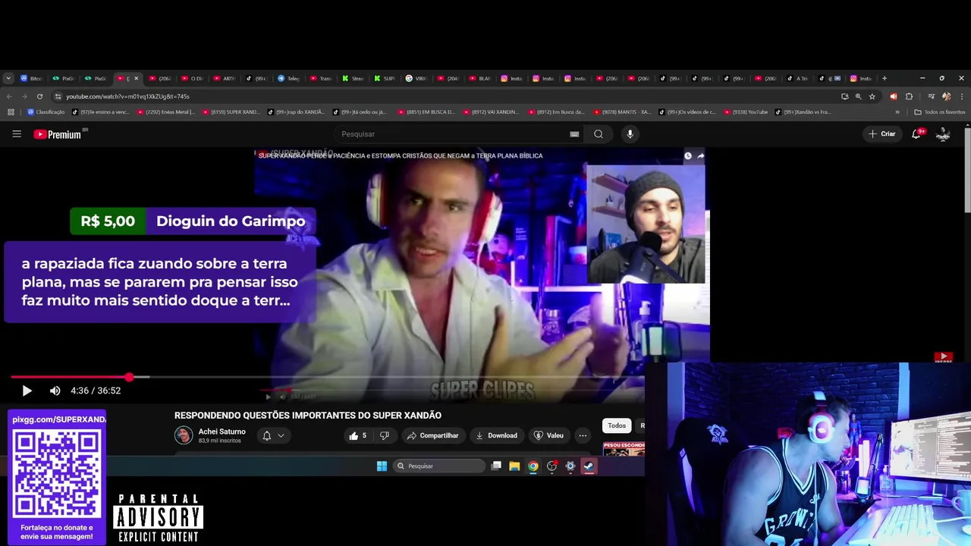Screen dimensions: 971x546
Task: Click the page vertical scrollbar
Action: [x=967, y=171]
